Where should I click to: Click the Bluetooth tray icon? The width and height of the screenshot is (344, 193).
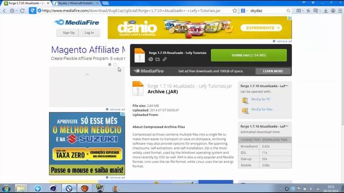pos(286,189)
